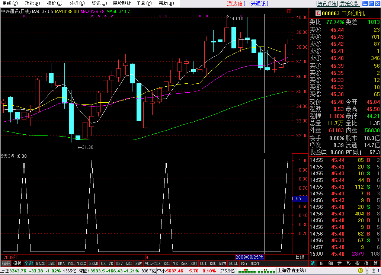Open the 日线 period selector
This screenshot has width=381, height=275.
pos(300,257)
